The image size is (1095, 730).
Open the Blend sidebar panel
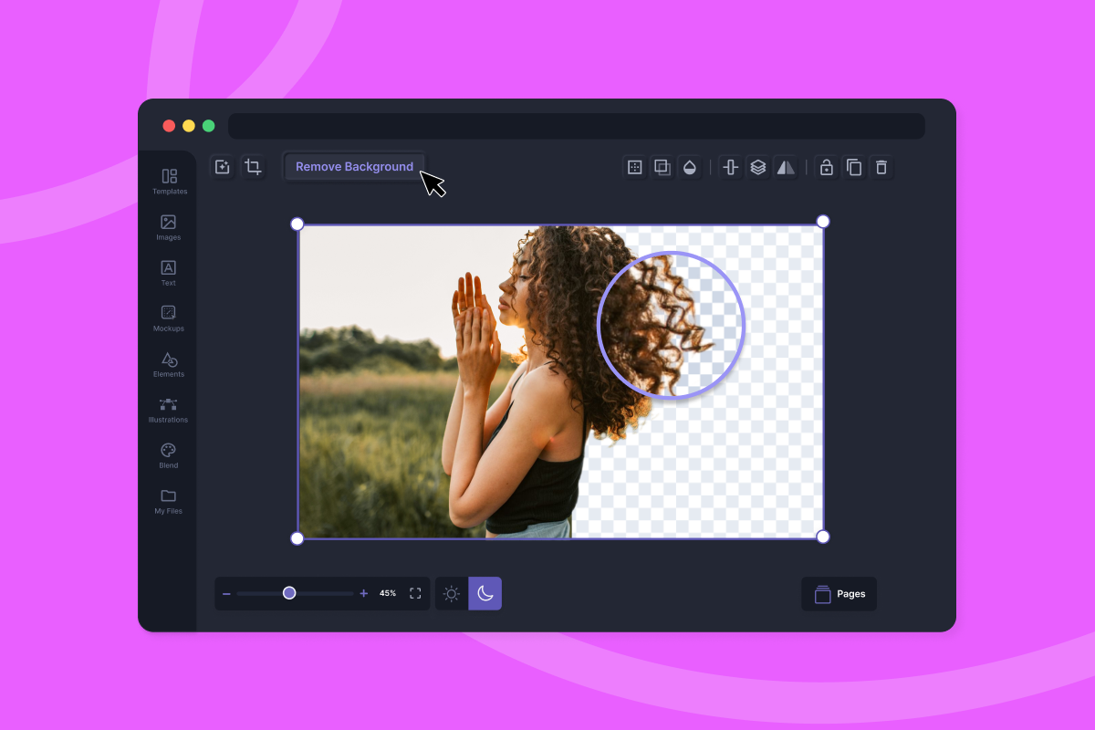[x=169, y=454]
